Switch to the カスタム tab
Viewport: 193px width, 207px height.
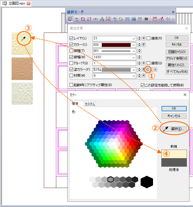(x=90, y=104)
